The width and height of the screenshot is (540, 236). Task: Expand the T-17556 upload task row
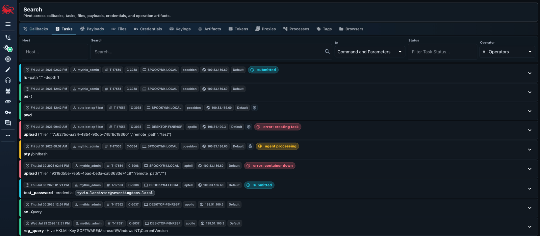(529, 130)
